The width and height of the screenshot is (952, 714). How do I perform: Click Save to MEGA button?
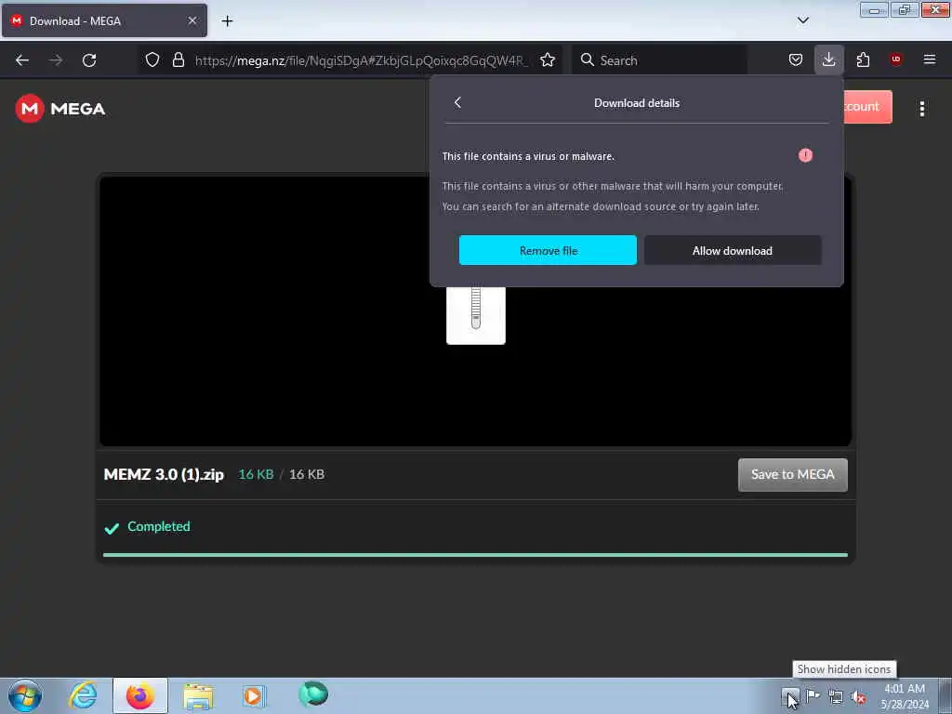click(792, 475)
